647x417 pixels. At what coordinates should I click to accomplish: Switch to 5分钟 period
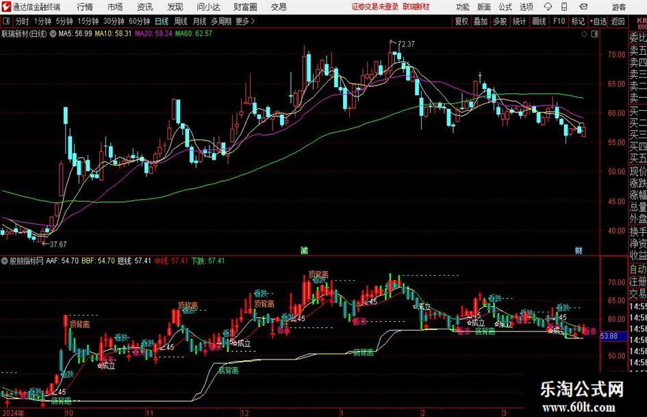point(64,21)
